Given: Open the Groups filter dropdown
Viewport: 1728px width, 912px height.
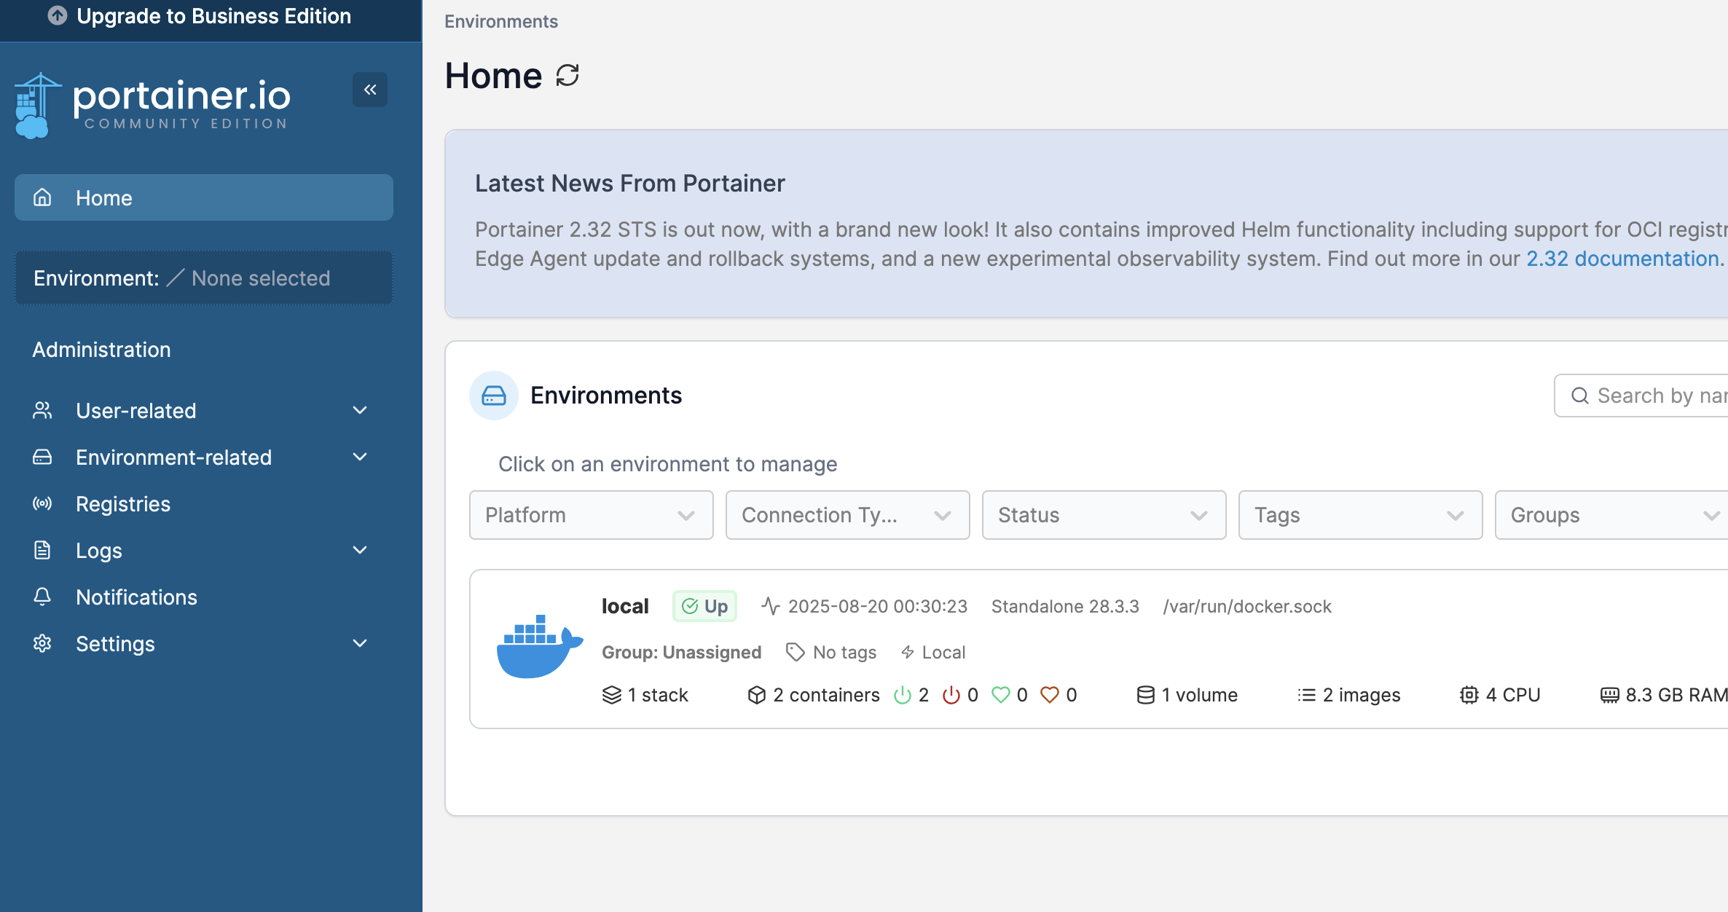Looking at the screenshot, I should click(1611, 515).
